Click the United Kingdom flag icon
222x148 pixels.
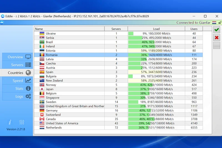[x=42, y=106]
